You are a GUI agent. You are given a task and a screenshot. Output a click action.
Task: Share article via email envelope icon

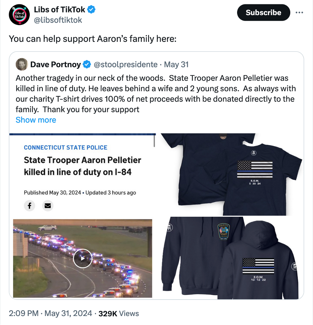pyautogui.click(x=48, y=206)
